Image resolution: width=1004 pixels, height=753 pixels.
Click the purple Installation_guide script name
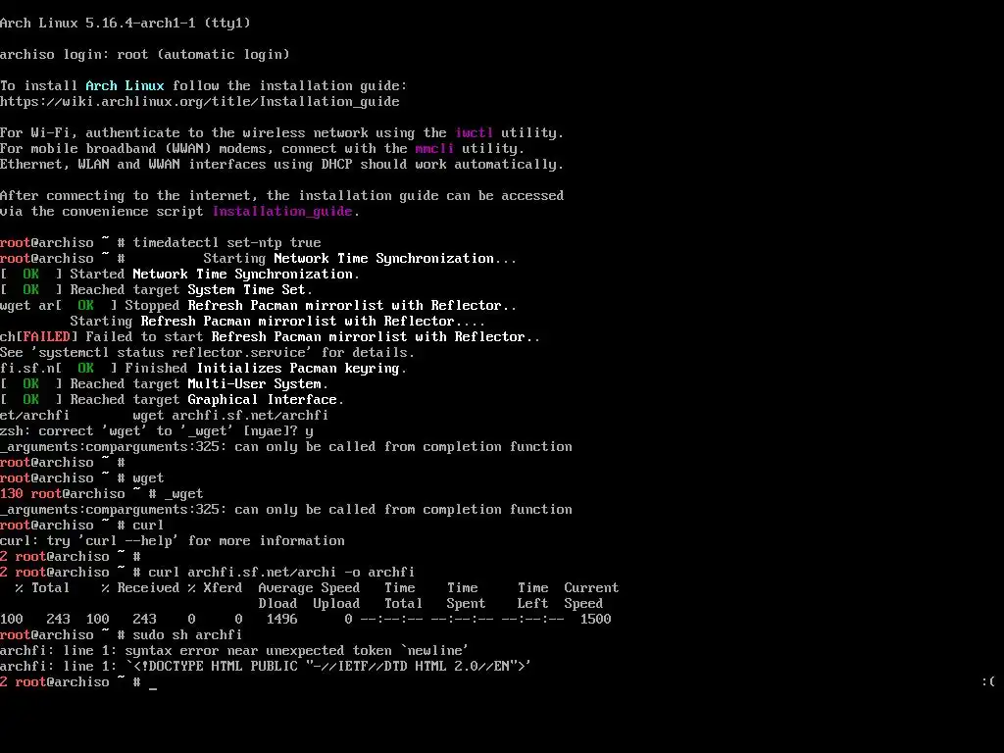pos(282,212)
